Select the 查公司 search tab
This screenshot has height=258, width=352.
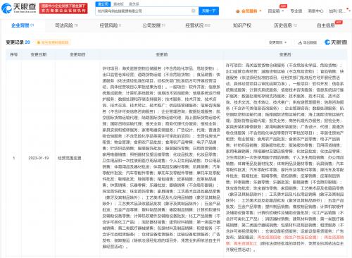click(x=103, y=4)
